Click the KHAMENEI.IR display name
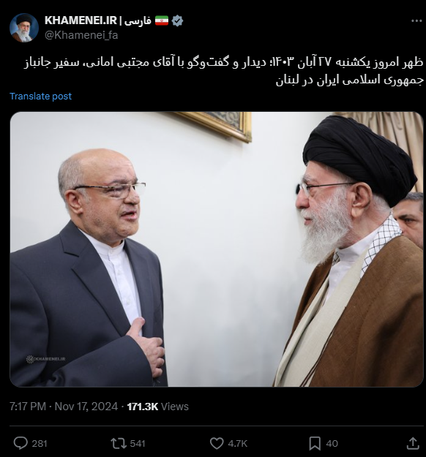This screenshot has width=426, height=457. tap(81, 20)
